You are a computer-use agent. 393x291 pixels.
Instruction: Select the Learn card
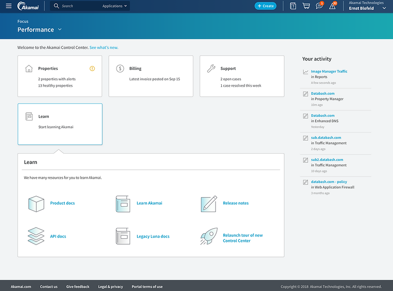point(60,124)
